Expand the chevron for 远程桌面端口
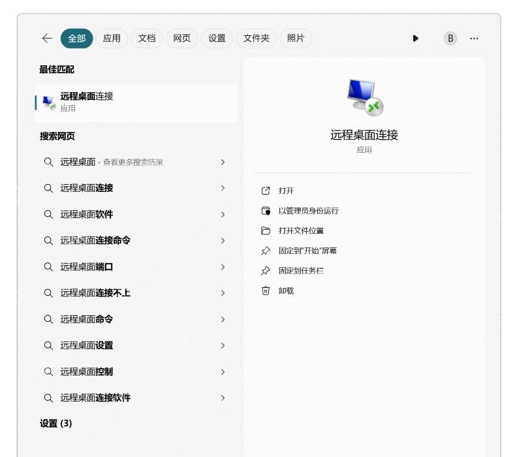The image size is (515, 457). tap(223, 267)
